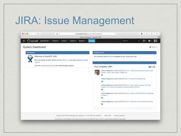
Task: Click the About JIRA footer link
Action: coord(108,116)
